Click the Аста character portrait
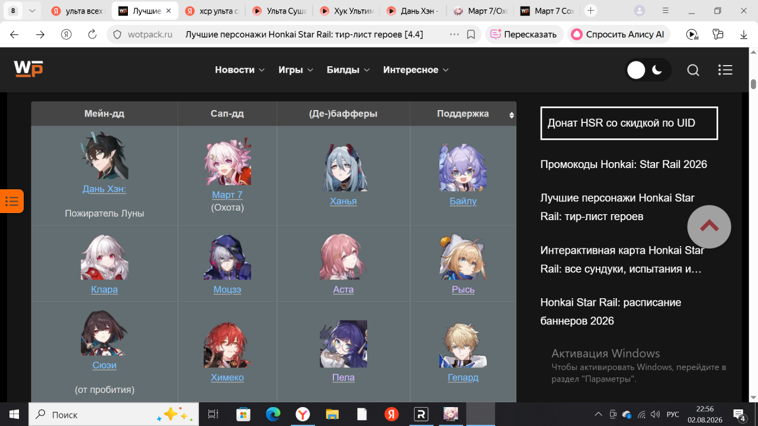The height and width of the screenshot is (426, 758). (x=343, y=256)
